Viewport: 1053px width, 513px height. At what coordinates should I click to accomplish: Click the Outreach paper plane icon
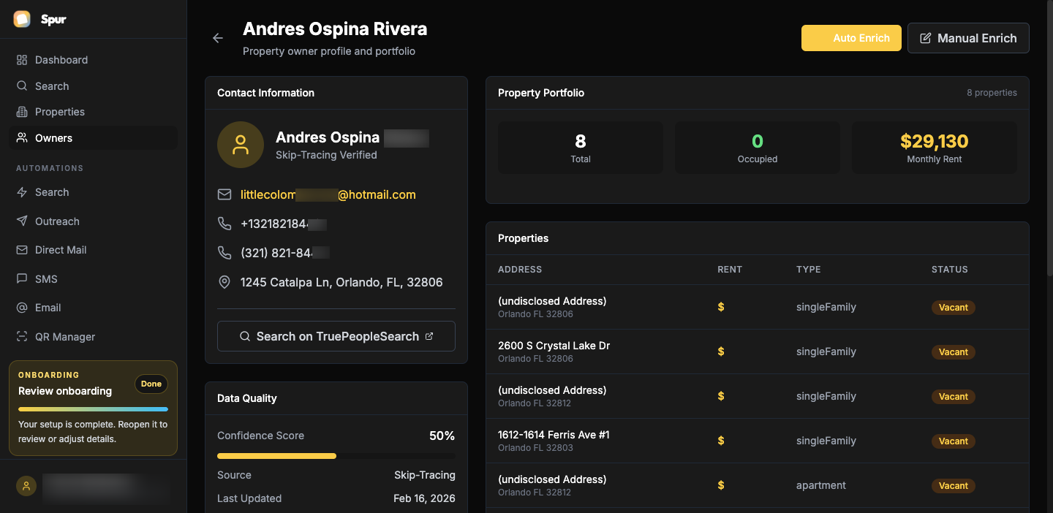(x=22, y=221)
